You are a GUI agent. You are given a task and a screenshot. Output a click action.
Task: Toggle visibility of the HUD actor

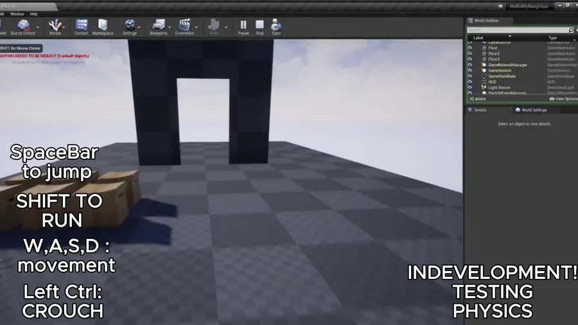pos(470,82)
